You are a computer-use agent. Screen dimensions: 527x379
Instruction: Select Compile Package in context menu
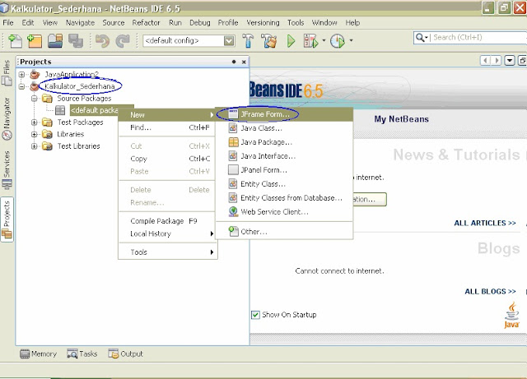click(168, 221)
